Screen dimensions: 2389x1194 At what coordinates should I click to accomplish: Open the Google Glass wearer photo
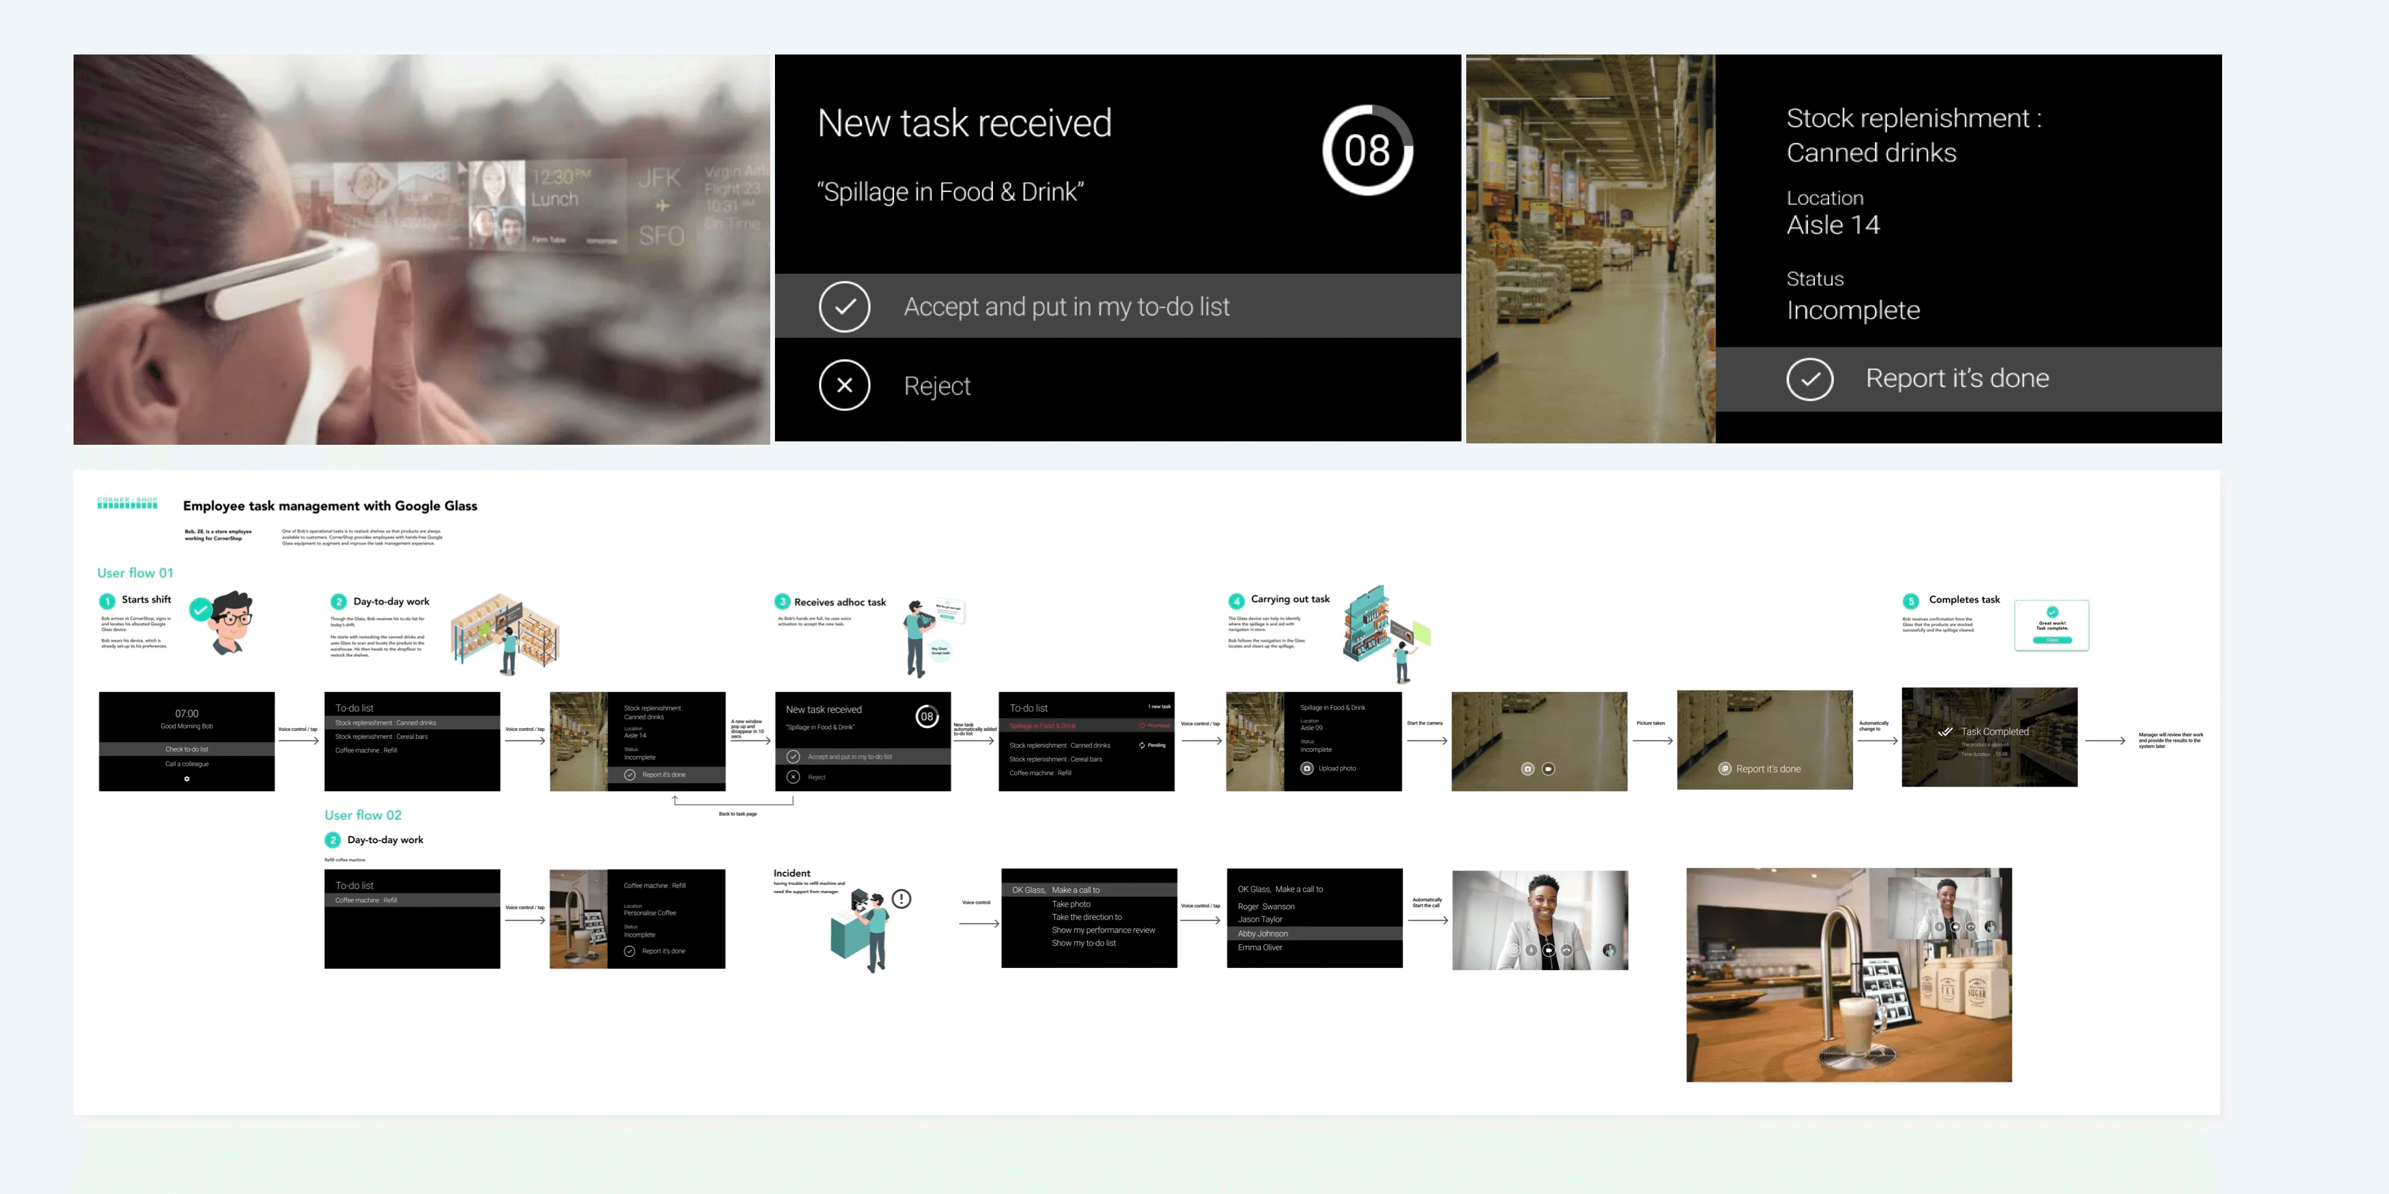click(x=422, y=249)
